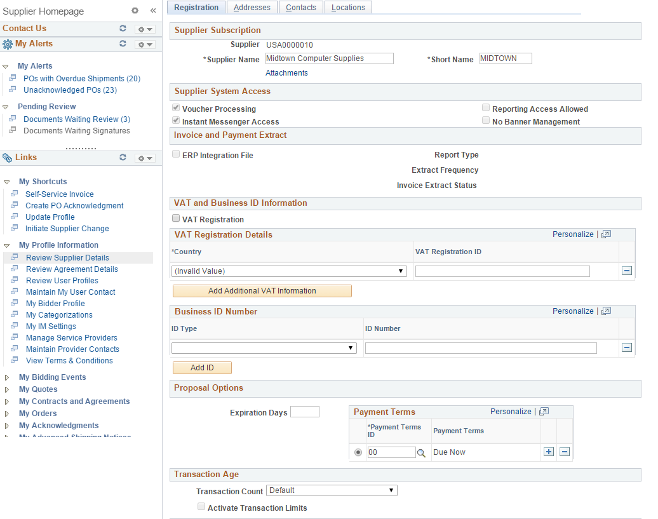
Task: Open the Business ID Type dropdown
Action: click(264, 348)
